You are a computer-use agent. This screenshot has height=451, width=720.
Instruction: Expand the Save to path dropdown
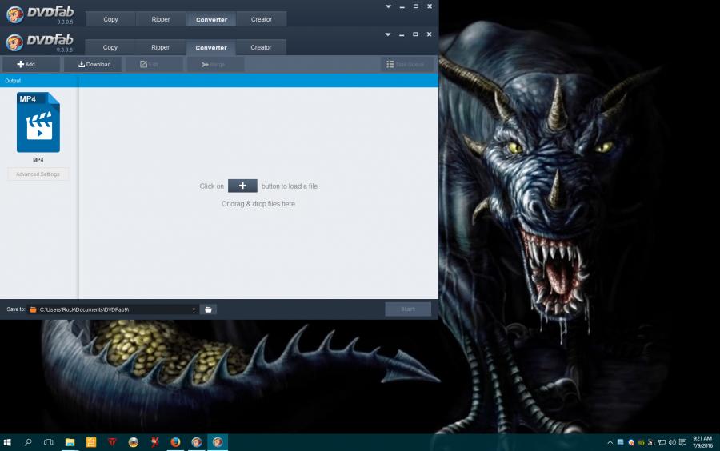(x=194, y=309)
